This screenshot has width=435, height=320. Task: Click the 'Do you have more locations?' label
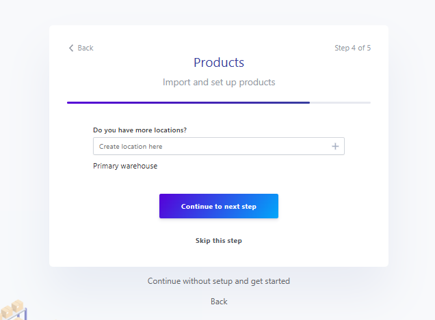[x=140, y=130]
